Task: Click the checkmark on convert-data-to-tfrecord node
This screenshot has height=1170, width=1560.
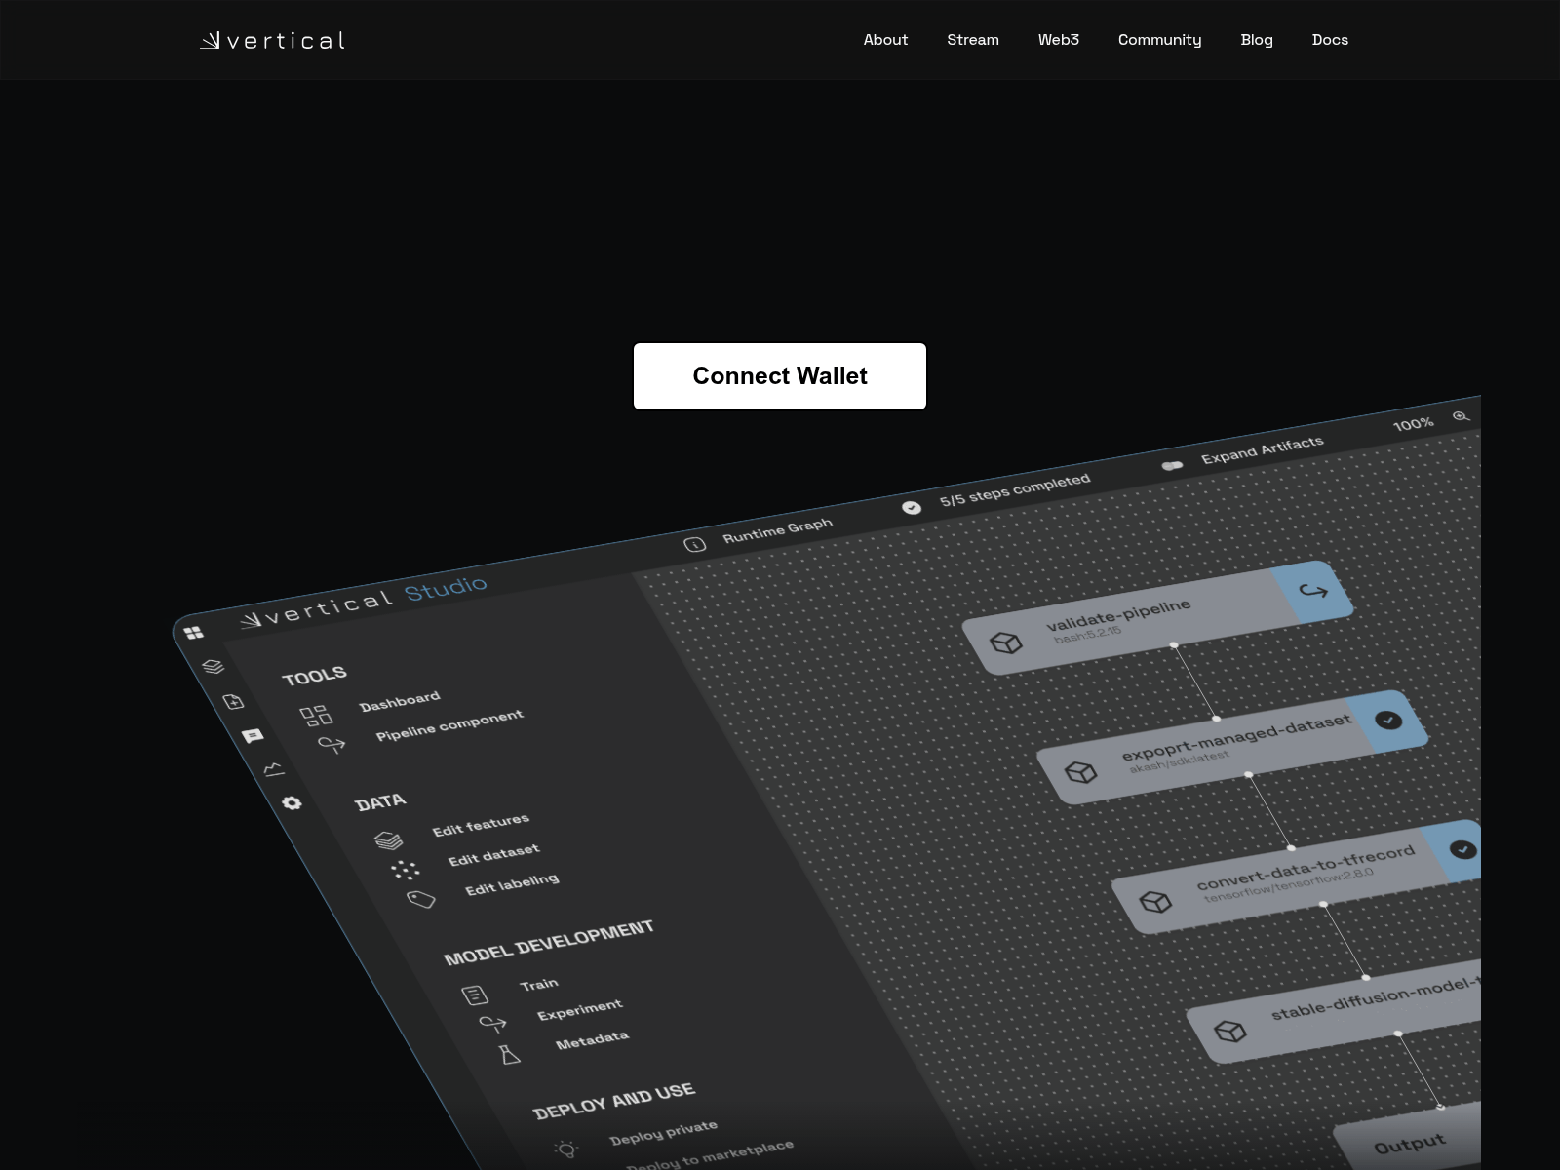Action: click(1462, 849)
